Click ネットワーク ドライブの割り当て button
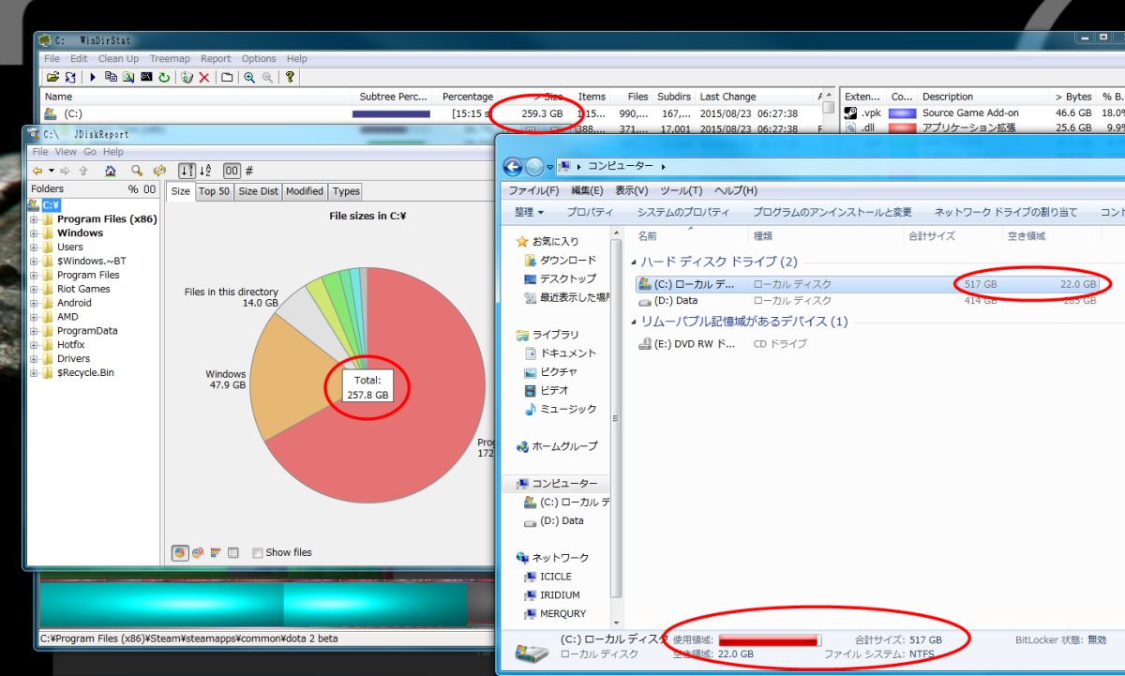This screenshot has height=676, width=1125. [1006, 212]
